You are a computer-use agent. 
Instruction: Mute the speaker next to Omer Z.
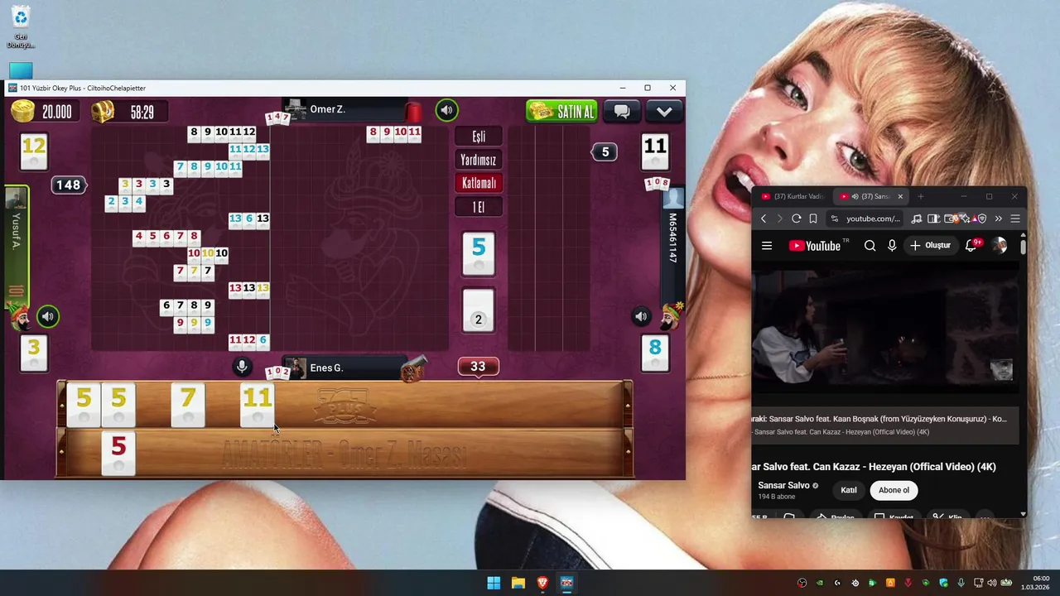[446, 110]
